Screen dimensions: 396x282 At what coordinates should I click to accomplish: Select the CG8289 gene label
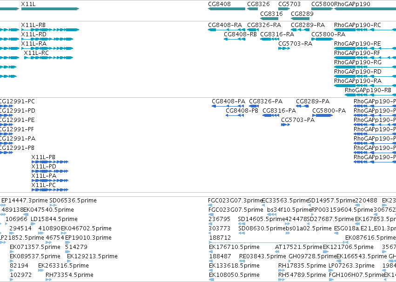click(x=302, y=13)
